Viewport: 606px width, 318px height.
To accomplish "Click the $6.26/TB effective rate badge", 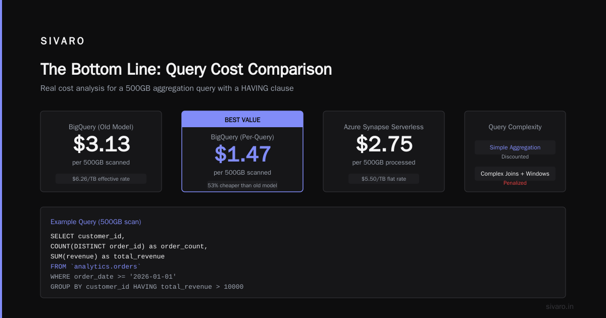I will [x=101, y=179].
